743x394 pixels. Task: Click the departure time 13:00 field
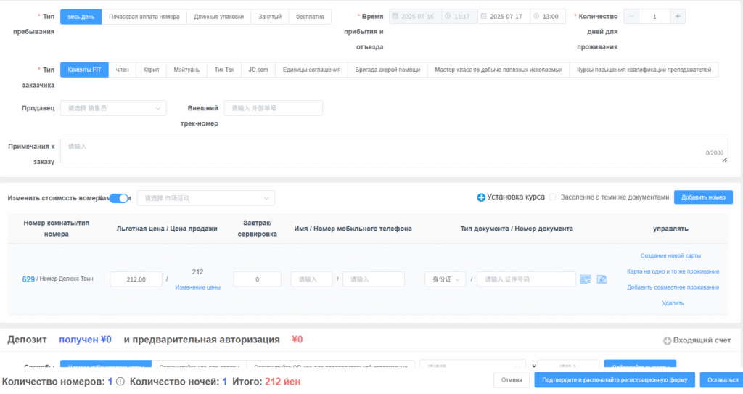tap(548, 17)
